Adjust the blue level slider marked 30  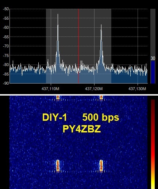click(153, 72)
